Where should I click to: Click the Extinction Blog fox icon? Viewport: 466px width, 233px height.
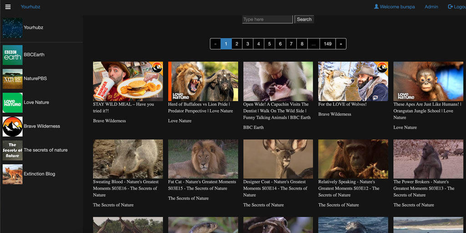point(13,174)
